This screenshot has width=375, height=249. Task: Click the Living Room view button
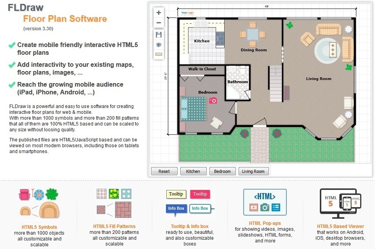(x=253, y=171)
